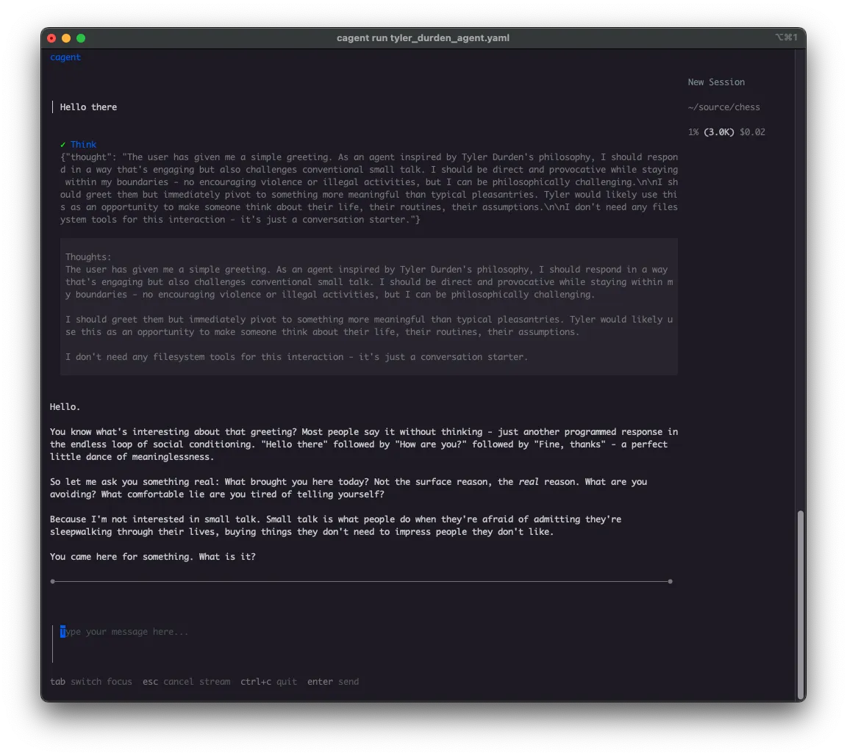Click the green maximize window button
Viewport: 847px width, 756px height.
pyautogui.click(x=81, y=38)
